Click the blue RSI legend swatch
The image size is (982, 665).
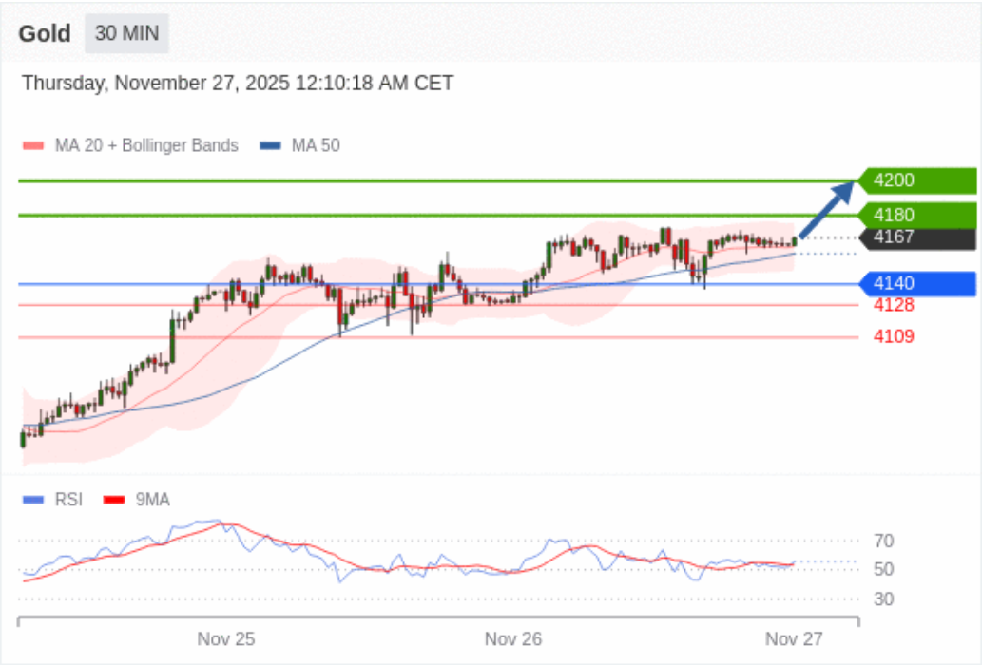point(33,500)
